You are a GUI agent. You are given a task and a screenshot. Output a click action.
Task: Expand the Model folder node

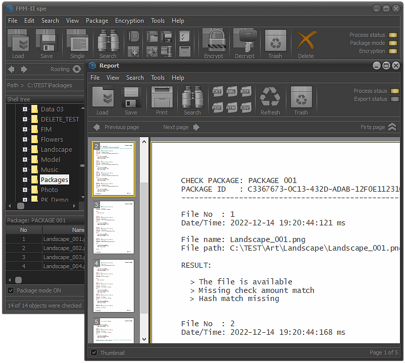(x=25, y=160)
